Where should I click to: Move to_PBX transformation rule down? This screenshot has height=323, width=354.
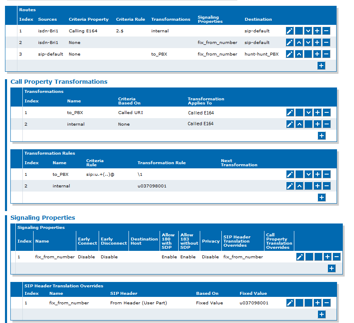click(308, 174)
